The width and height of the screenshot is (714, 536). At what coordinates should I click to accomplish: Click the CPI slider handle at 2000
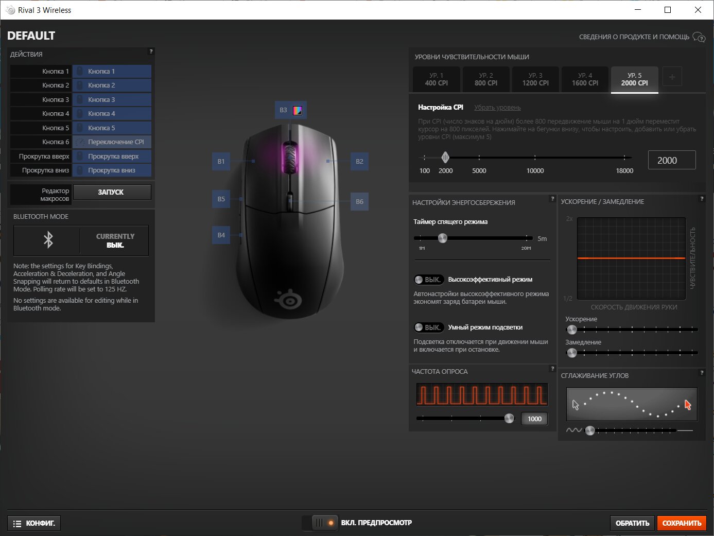click(445, 158)
